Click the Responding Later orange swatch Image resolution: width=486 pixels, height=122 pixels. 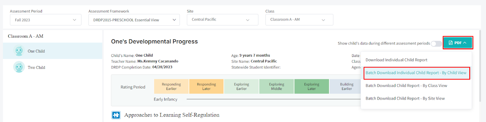pos(206,87)
